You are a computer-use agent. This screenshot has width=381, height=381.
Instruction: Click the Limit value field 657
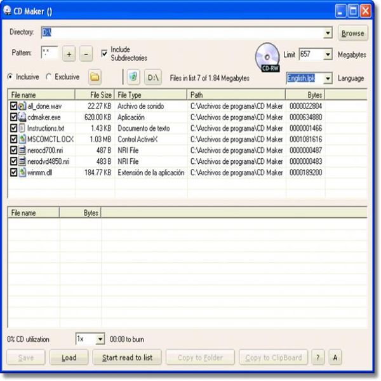tap(311, 54)
